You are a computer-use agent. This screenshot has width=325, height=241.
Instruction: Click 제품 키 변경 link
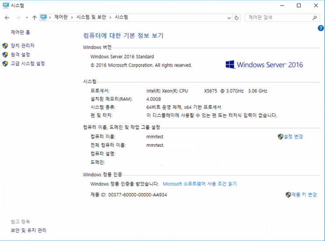[304, 195]
